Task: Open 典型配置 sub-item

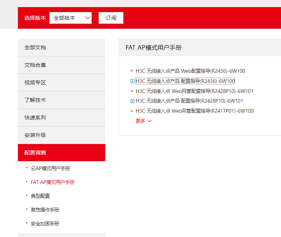Action: tap(40, 196)
